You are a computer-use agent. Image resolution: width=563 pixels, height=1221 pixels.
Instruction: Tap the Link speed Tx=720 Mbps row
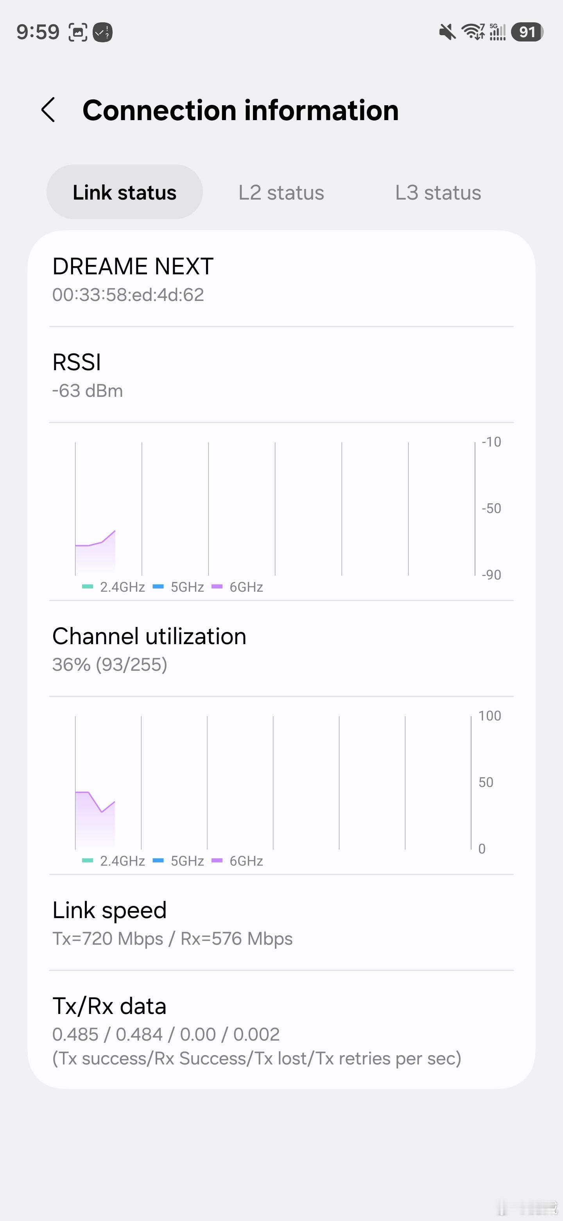point(281,923)
